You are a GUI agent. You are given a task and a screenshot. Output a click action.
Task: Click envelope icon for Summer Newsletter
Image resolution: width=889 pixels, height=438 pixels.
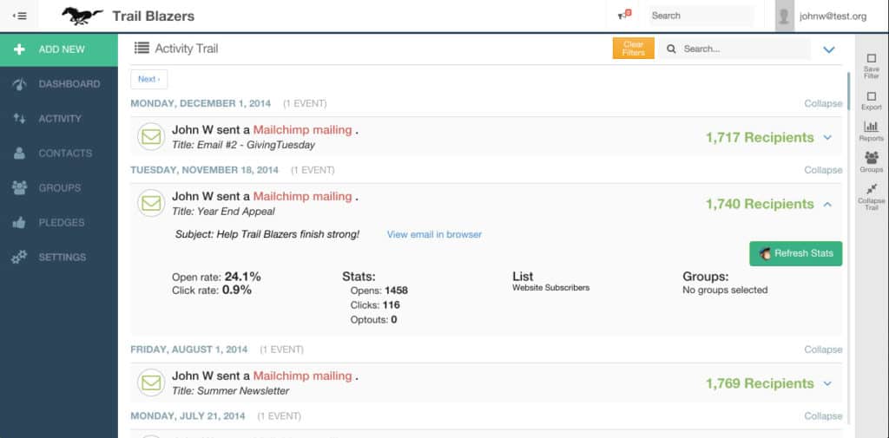point(151,383)
